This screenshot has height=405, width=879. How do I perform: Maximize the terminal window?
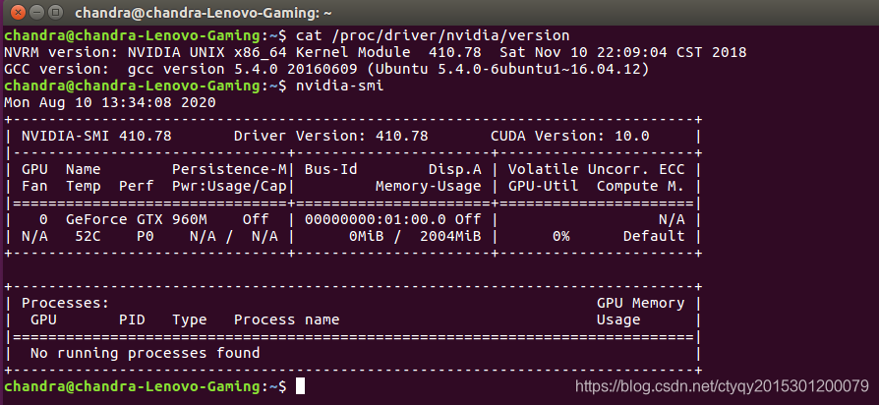pyautogui.click(x=55, y=11)
